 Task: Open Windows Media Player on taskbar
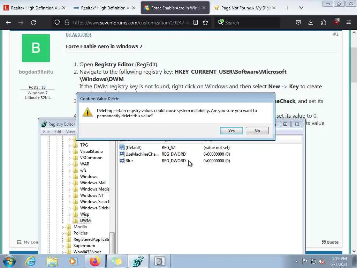[x=73, y=261]
